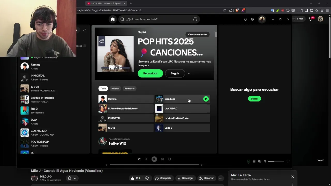Image resolution: width=331 pixels, height=186 pixels.
Task: Open COSMIC KID album in sidebar
Action: tap(54, 133)
